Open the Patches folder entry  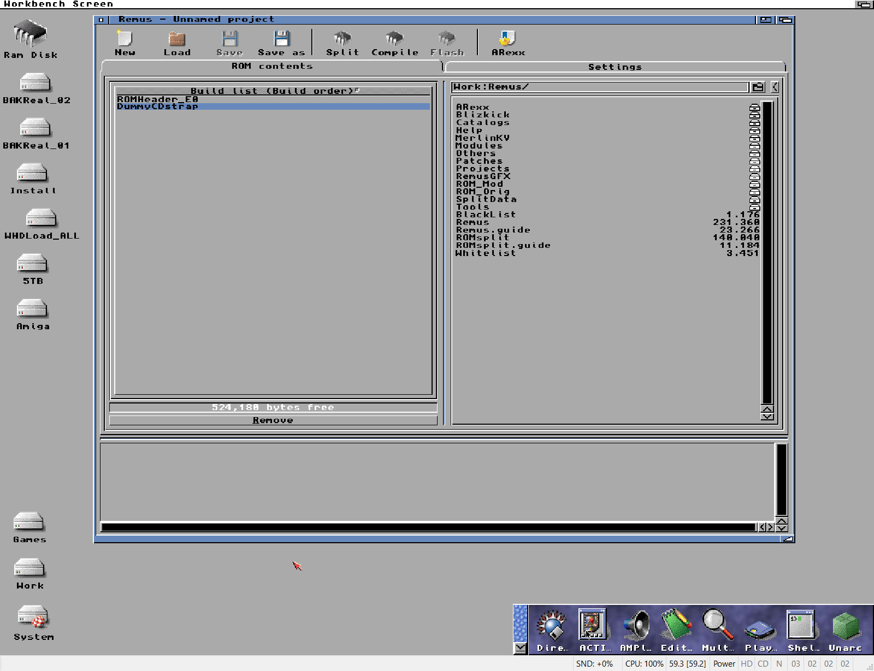[x=607, y=161]
